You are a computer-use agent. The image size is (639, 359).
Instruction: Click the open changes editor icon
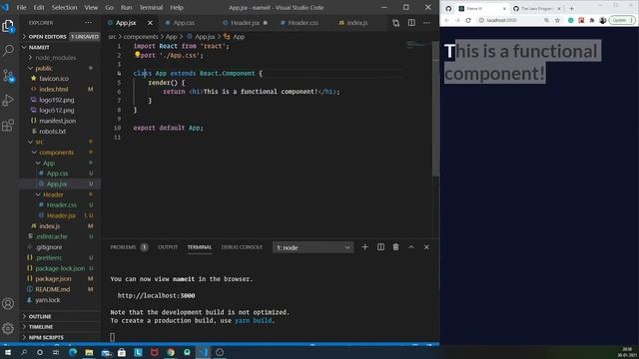tap(395, 23)
